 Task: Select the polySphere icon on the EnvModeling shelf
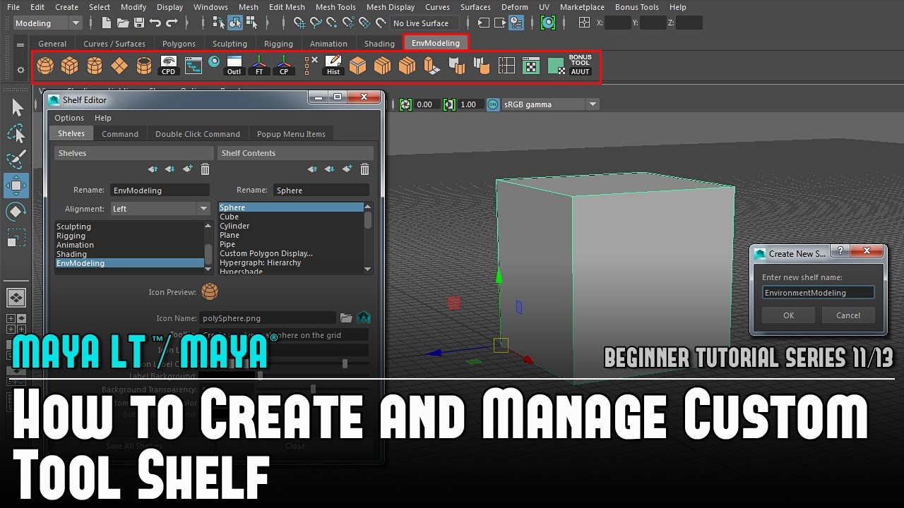click(x=44, y=65)
